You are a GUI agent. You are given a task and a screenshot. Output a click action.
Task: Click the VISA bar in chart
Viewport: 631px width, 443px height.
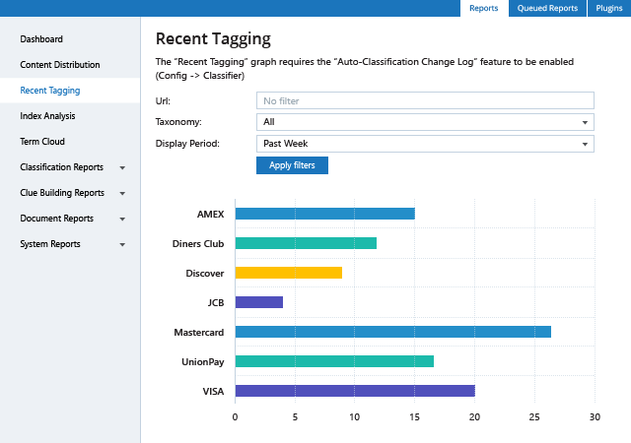(355, 391)
